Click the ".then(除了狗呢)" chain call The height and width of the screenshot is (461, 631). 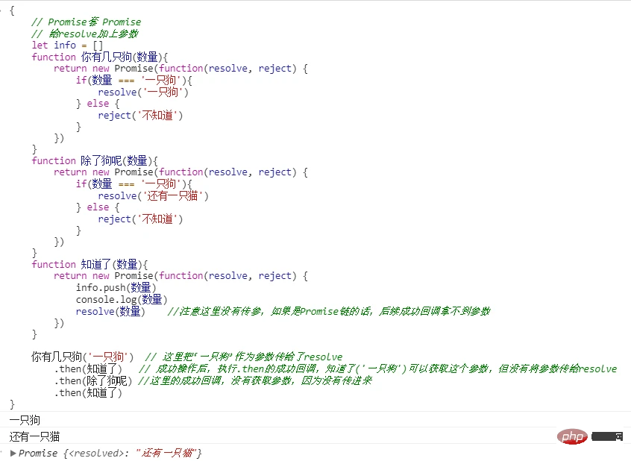93,380
